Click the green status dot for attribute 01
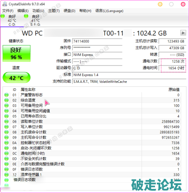The width and height of the screenshot is (189, 193). point(6,95)
